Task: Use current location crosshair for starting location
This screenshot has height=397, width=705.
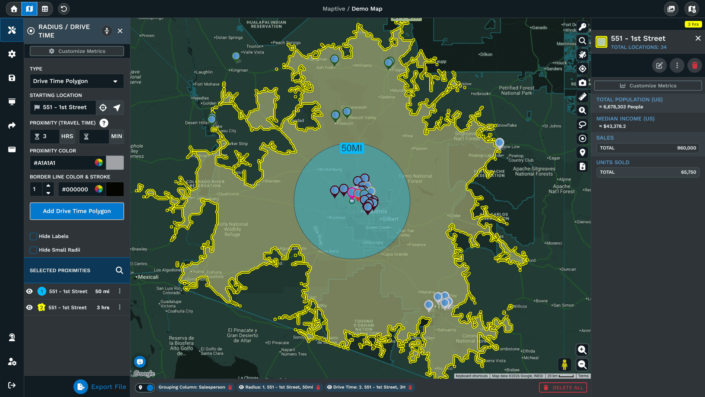Action: click(x=103, y=107)
